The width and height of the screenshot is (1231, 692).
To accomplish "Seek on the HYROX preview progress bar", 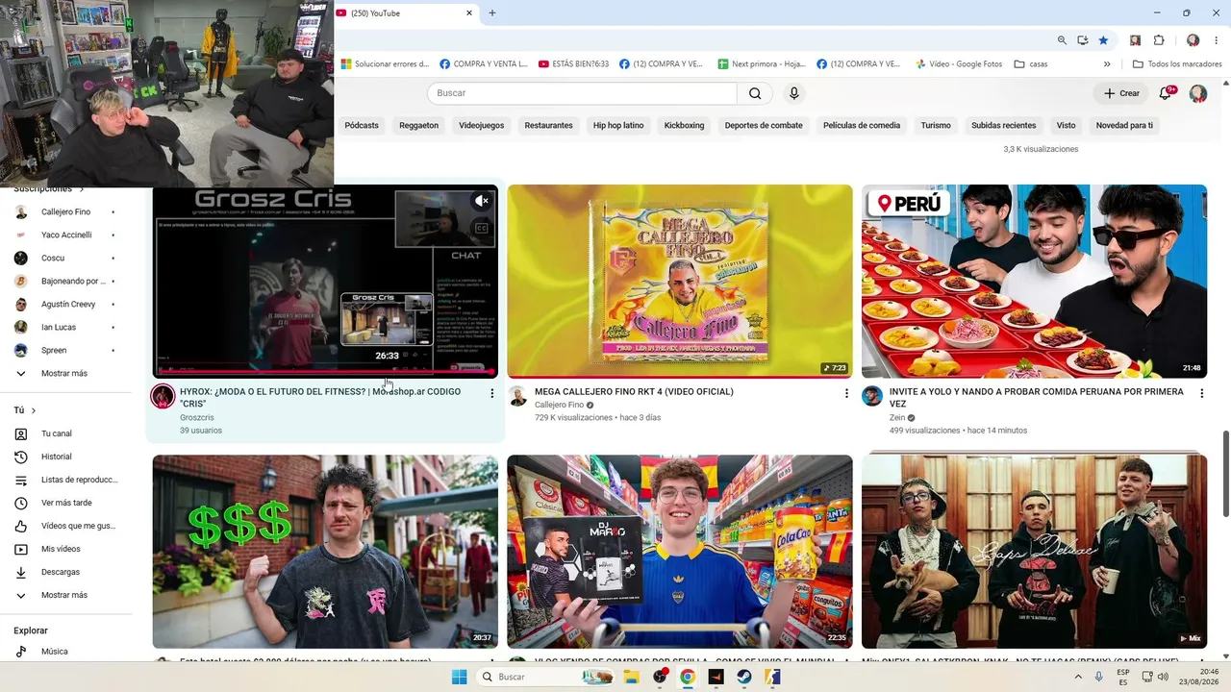I will click(325, 371).
